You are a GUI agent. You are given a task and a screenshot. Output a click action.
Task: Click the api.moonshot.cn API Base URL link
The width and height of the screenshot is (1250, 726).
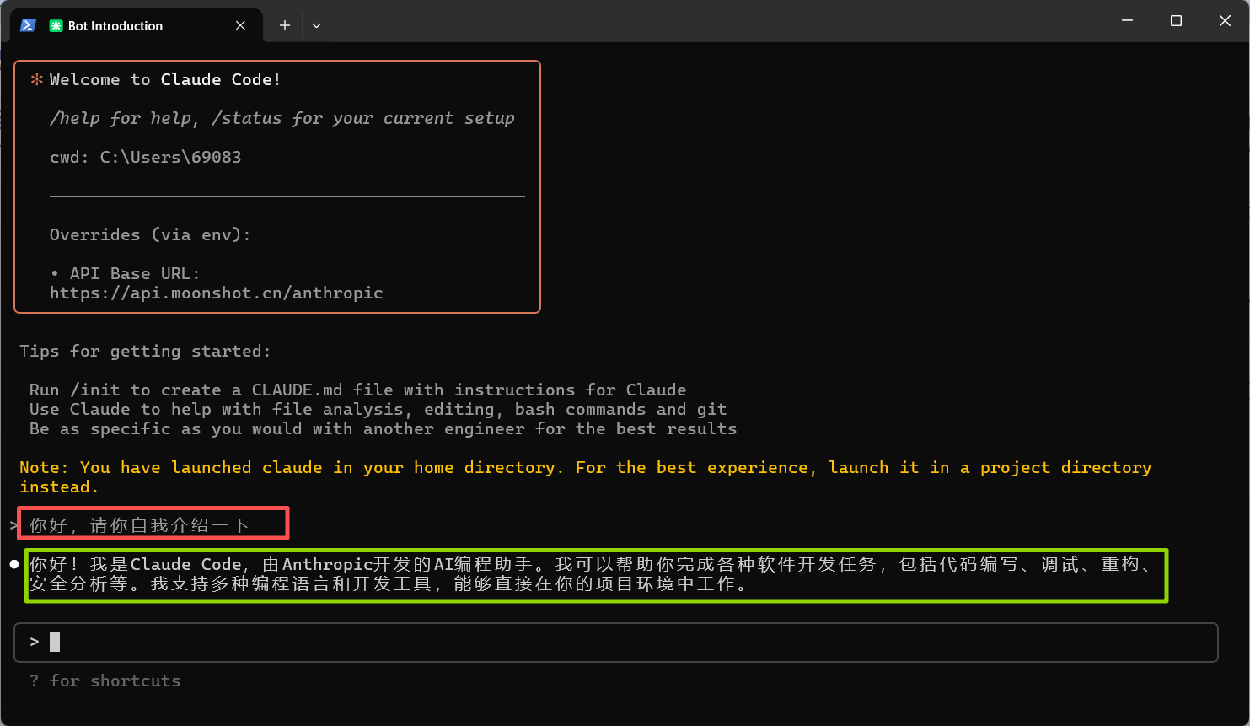(216, 293)
